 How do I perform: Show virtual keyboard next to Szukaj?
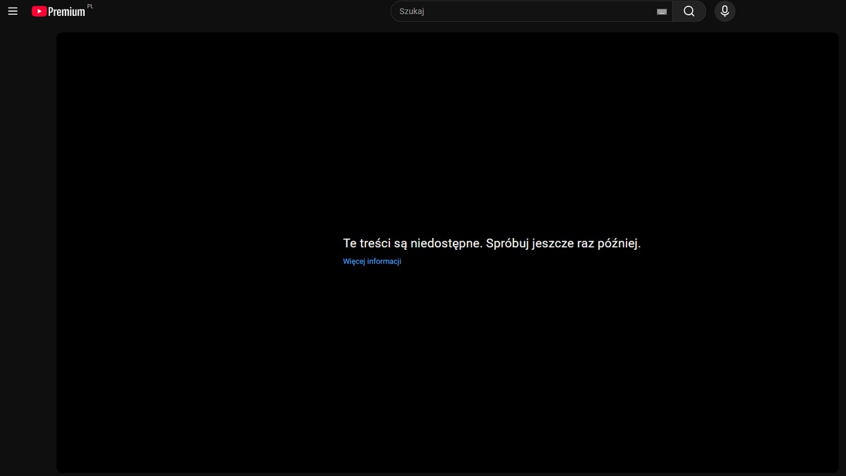pos(662,11)
